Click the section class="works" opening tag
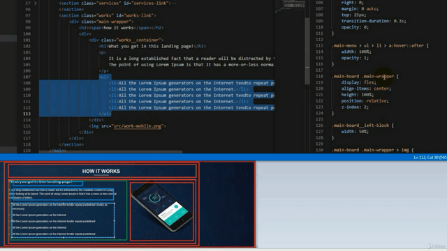This screenshot has width=447, height=251. 108,15
